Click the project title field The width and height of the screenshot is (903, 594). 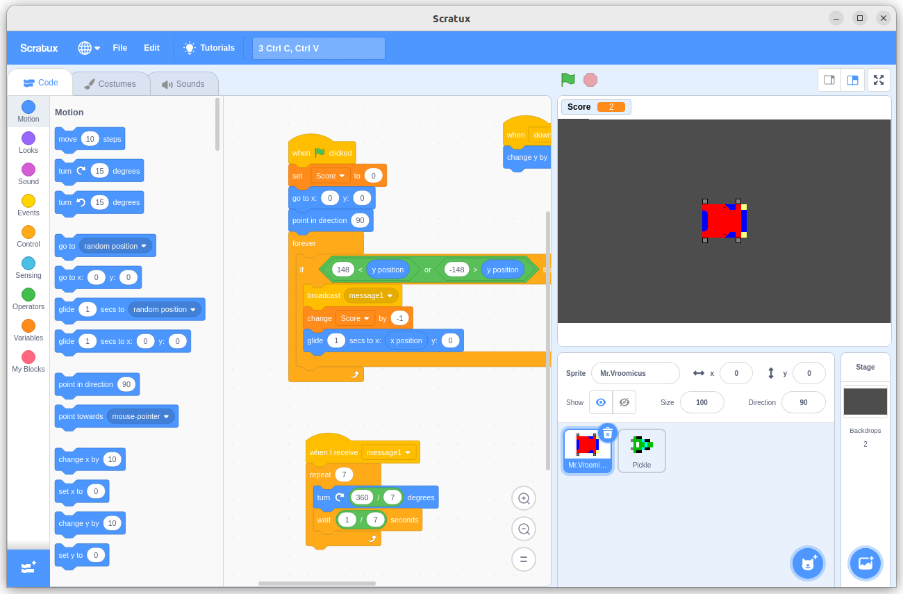coord(319,48)
